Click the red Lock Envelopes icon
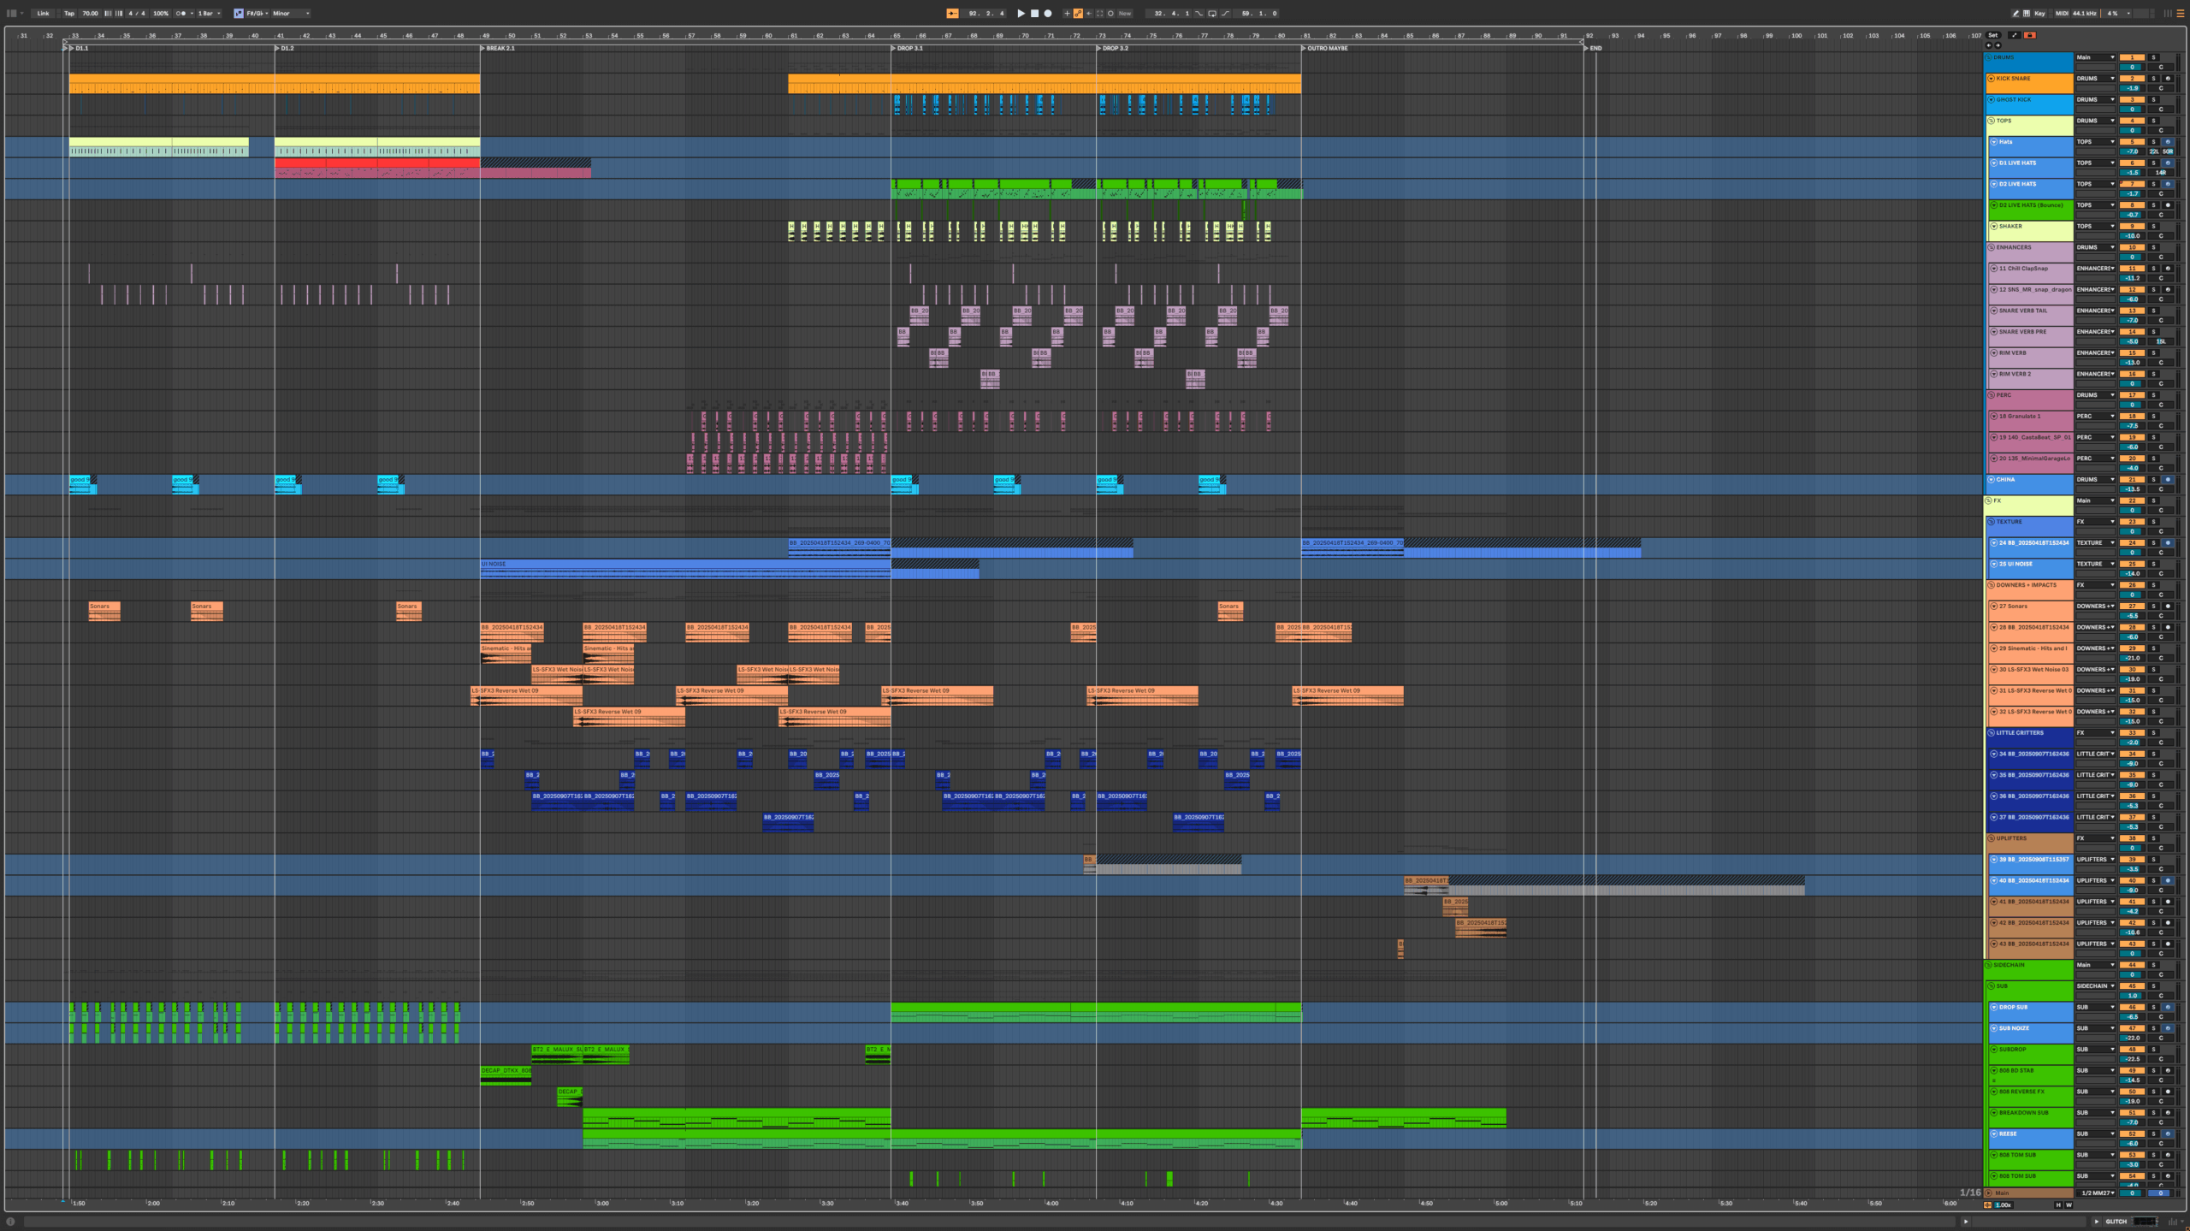This screenshot has height=1231, width=2190. [2030, 35]
